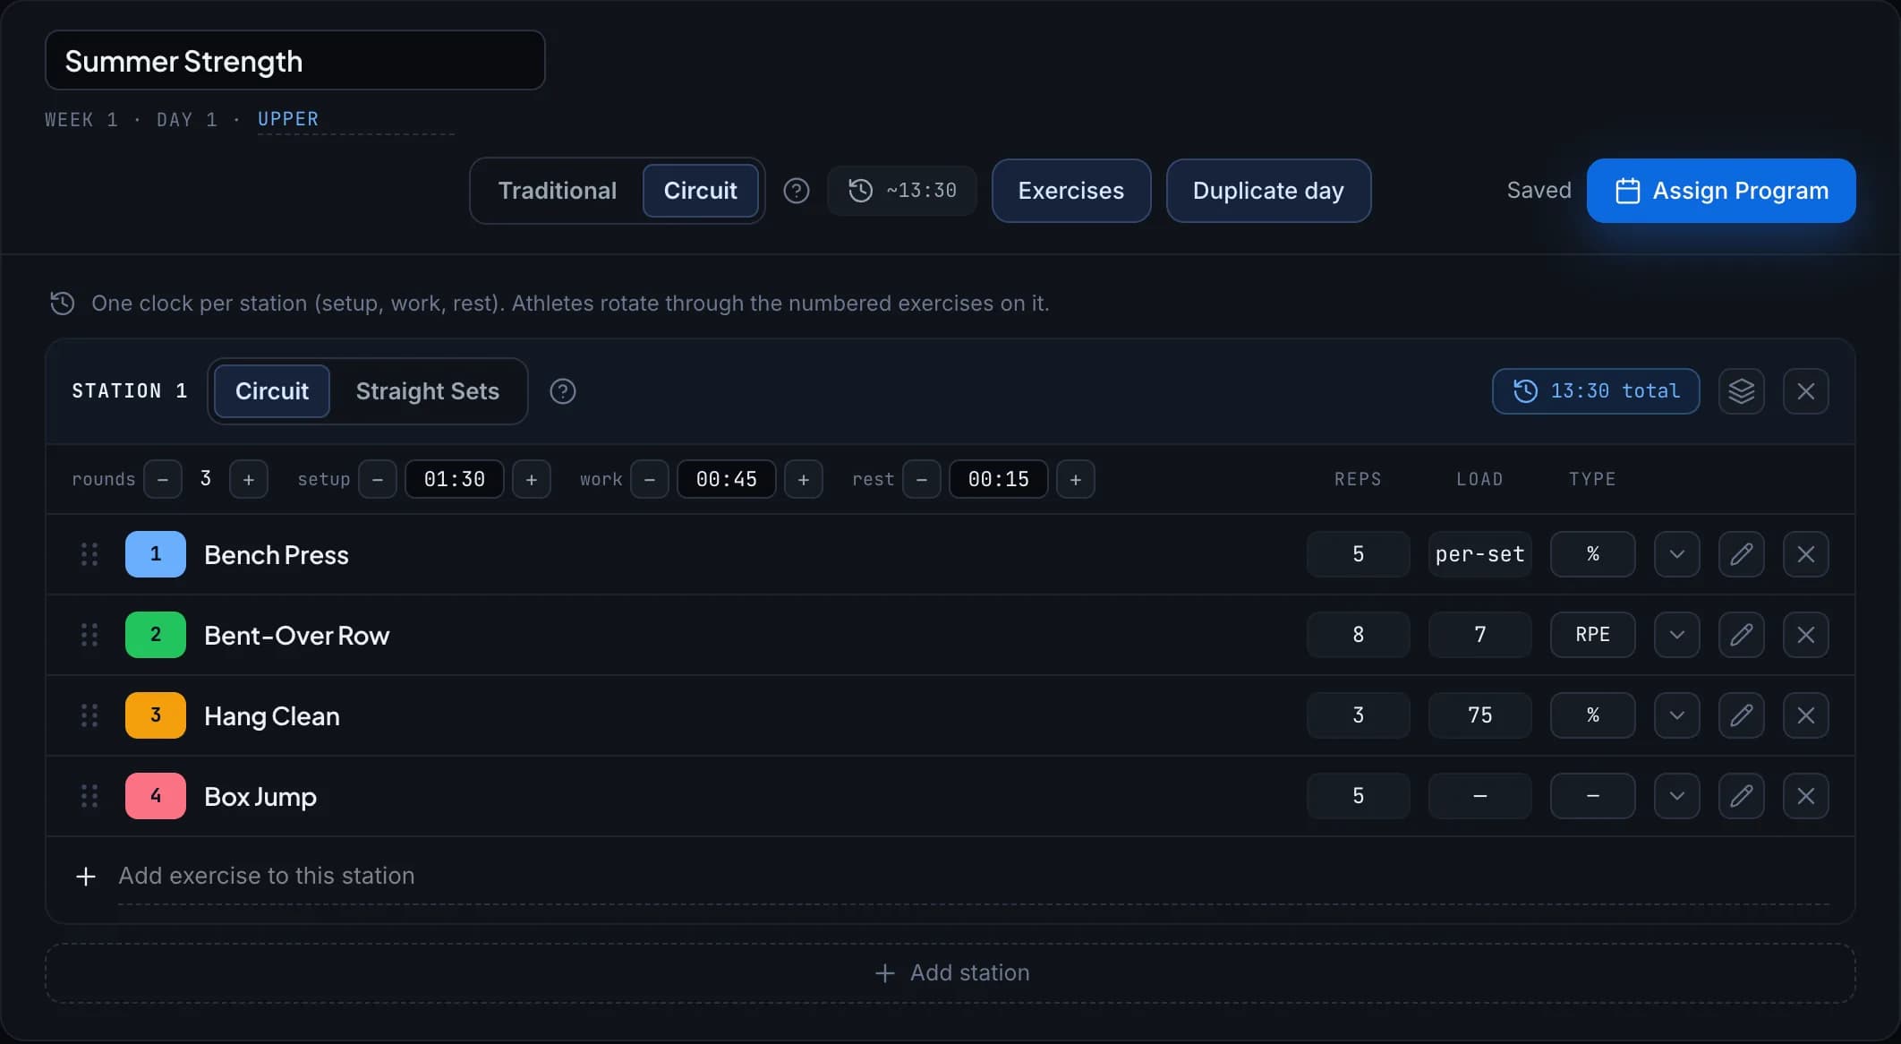Click Box Jump reps field
The image size is (1901, 1044).
(x=1359, y=796)
